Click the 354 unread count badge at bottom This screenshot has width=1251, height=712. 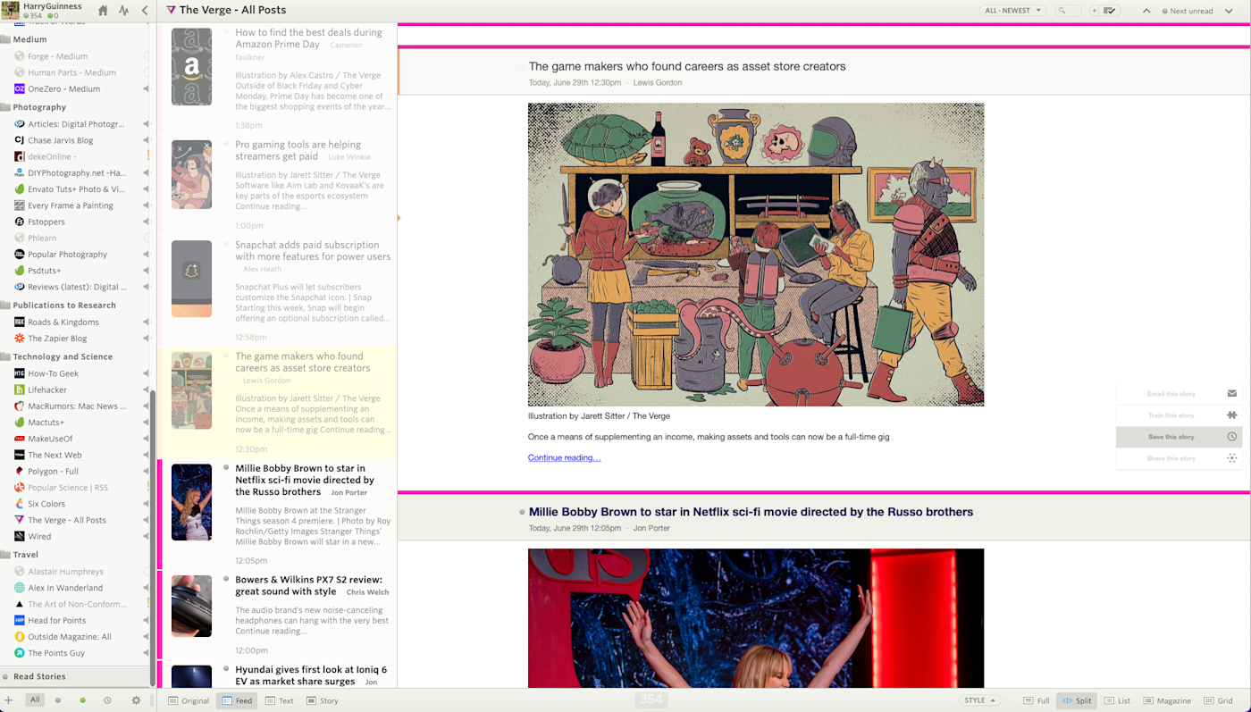click(651, 699)
